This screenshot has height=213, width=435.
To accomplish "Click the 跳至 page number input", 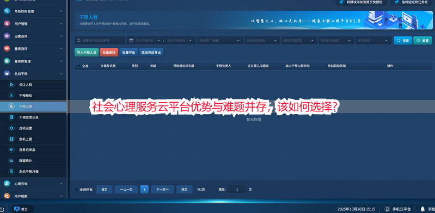I will point(237,190).
